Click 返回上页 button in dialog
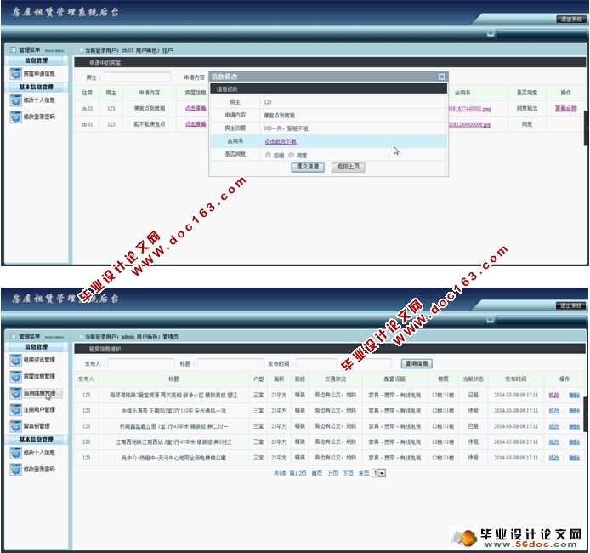The height and width of the screenshot is (553, 590). pyautogui.click(x=348, y=167)
